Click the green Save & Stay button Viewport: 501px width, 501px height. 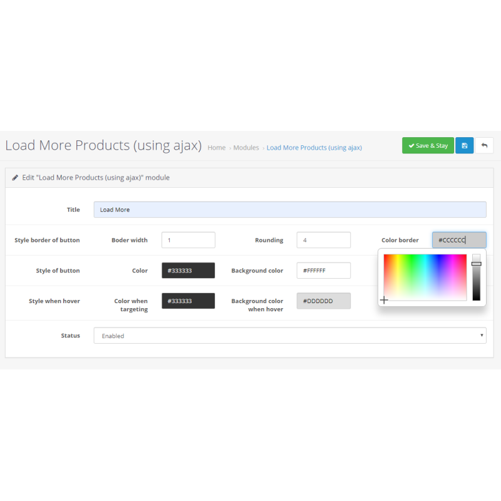click(428, 145)
